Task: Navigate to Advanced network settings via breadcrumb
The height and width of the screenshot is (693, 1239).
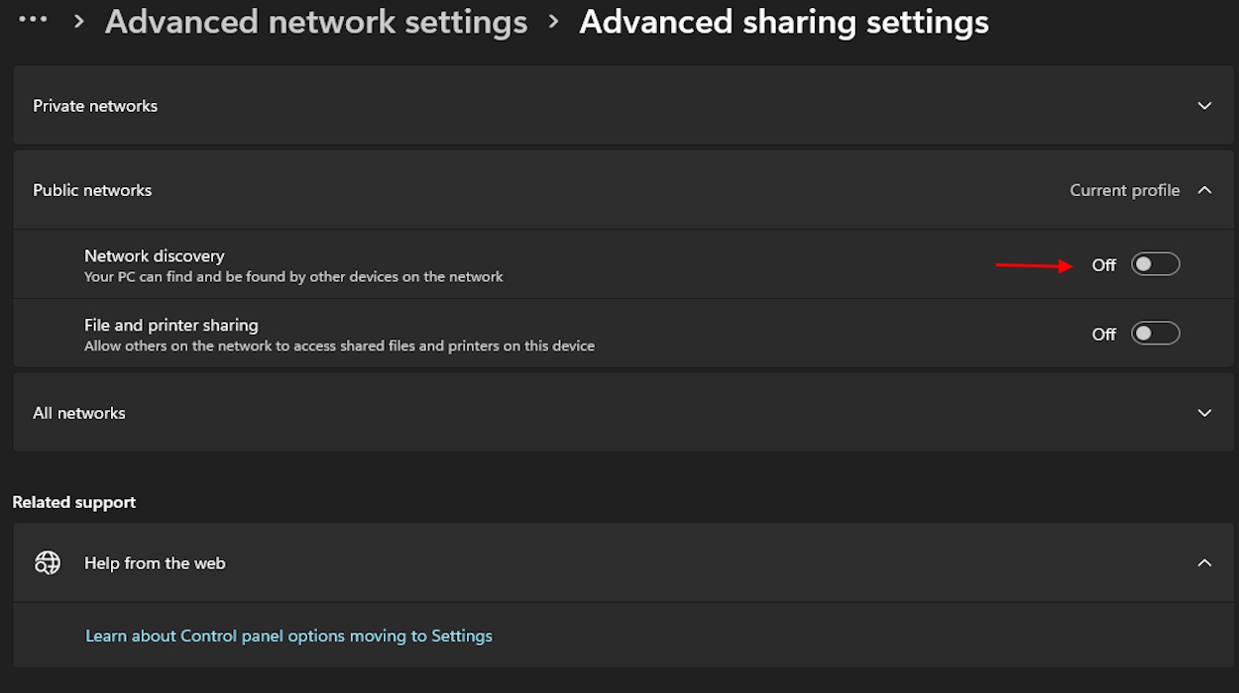Action: pyautogui.click(x=315, y=21)
